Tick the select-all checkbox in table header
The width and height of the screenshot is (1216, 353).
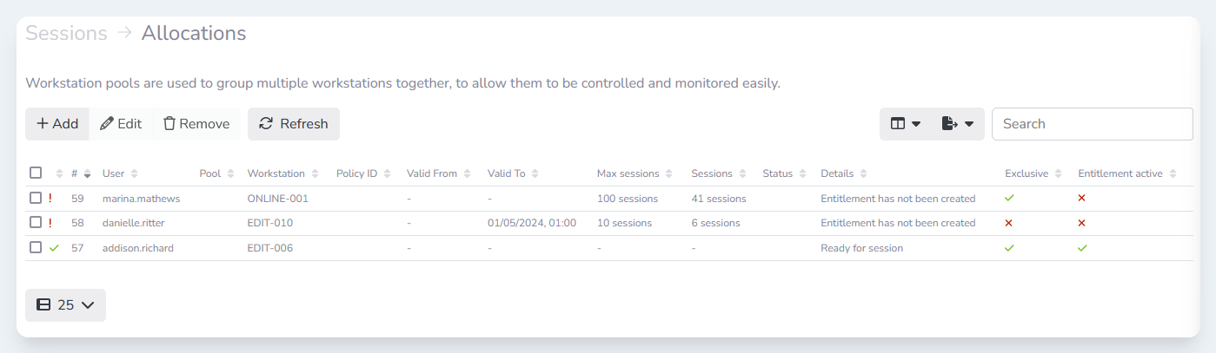click(x=36, y=173)
